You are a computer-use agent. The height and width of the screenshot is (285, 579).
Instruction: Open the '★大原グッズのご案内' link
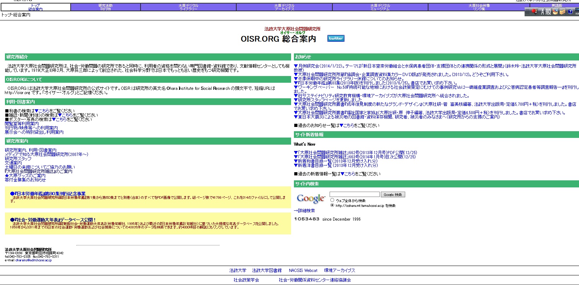pos(25,176)
